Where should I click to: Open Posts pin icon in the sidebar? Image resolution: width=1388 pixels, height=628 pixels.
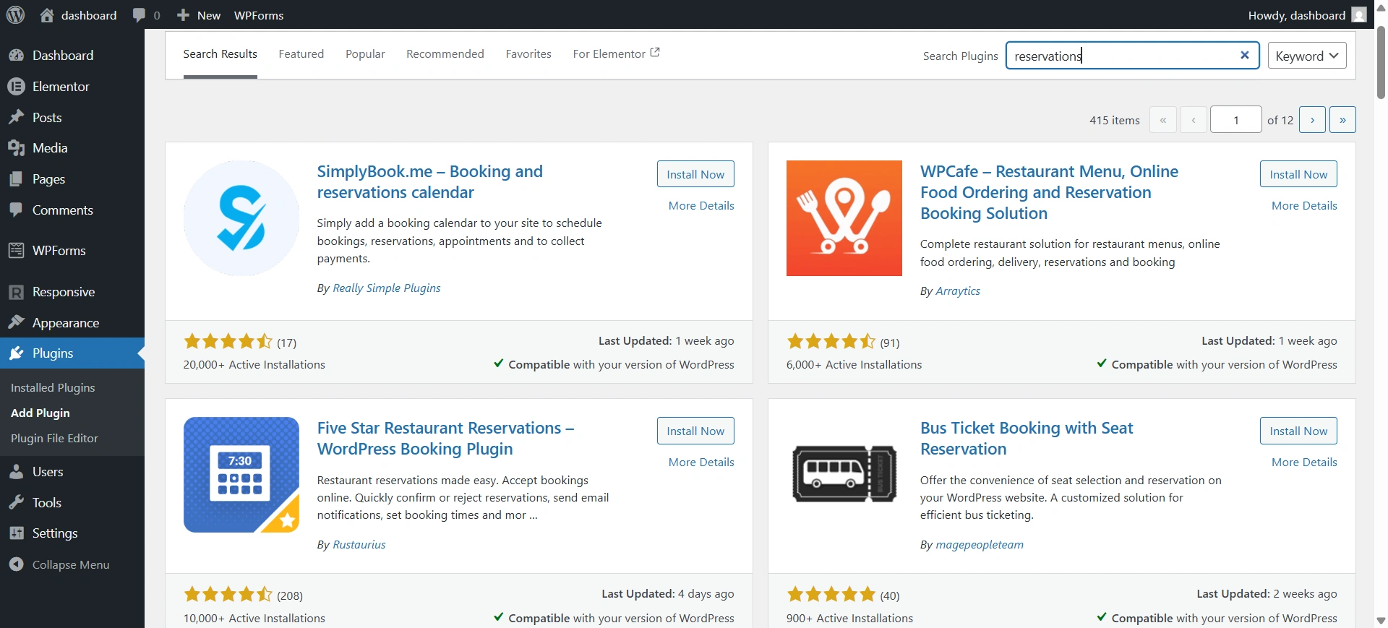[16, 117]
